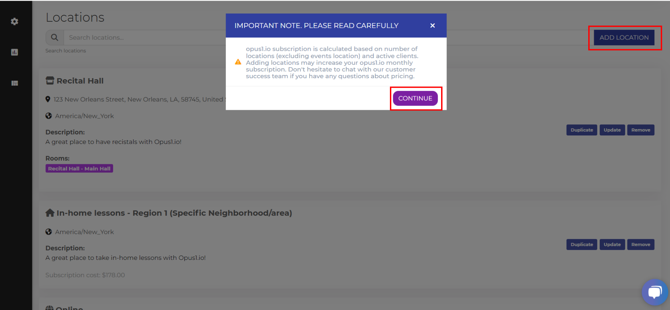Image resolution: width=670 pixels, height=310 pixels.
Task: Click the globe icon next to America/New_York under Recital Hall
Action: [49, 116]
